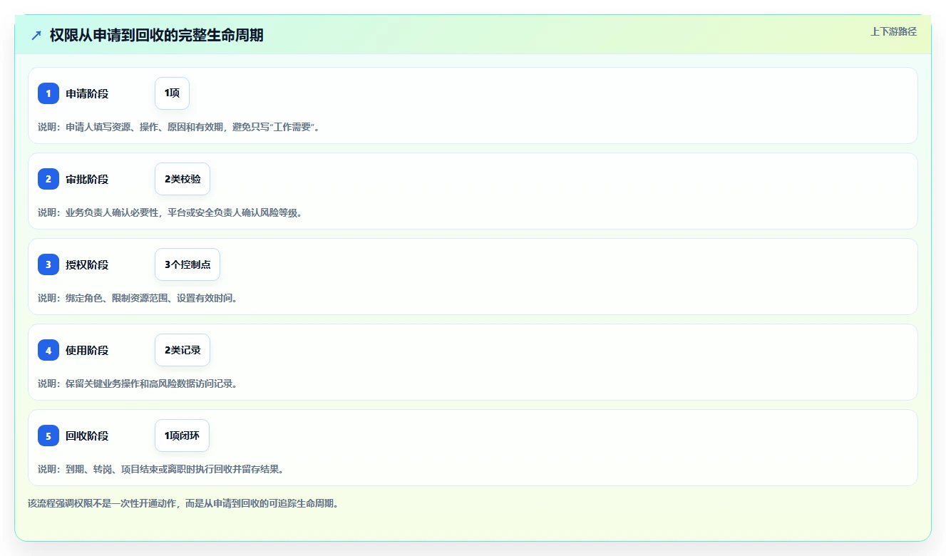
Task: Select the 1项 tag in 申请阶段
Action: pyautogui.click(x=172, y=93)
